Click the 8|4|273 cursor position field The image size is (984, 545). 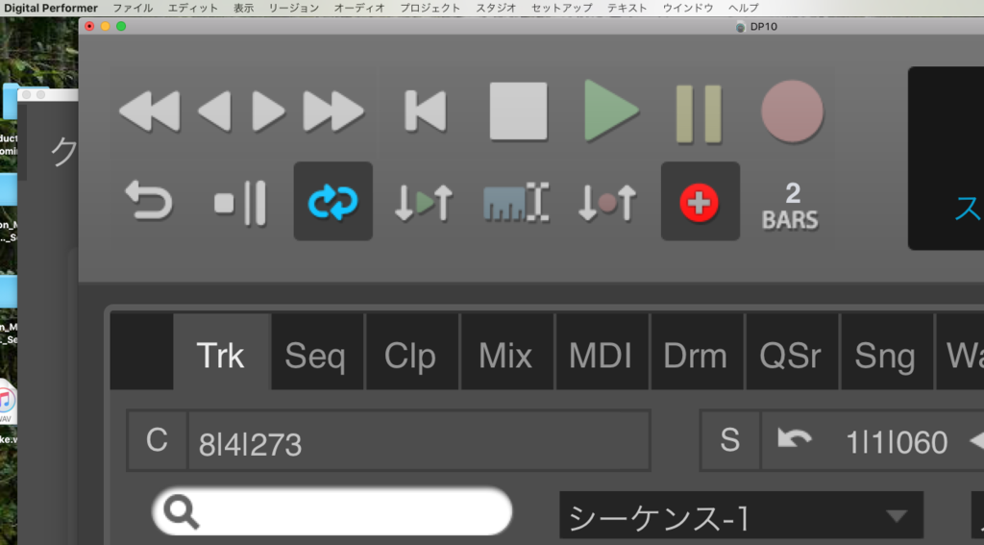(x=419, y=440)
